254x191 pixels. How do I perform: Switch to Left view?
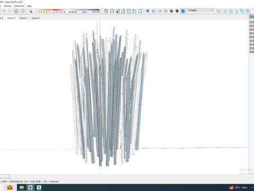pyautogui.click(x=134, y=11)
